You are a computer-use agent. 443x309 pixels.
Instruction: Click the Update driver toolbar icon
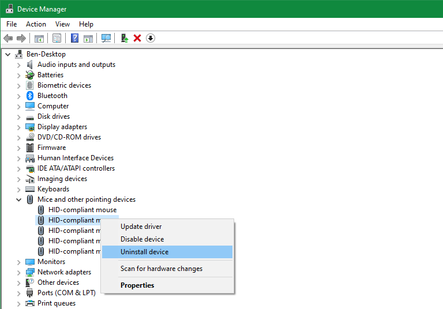pos(124,38)
